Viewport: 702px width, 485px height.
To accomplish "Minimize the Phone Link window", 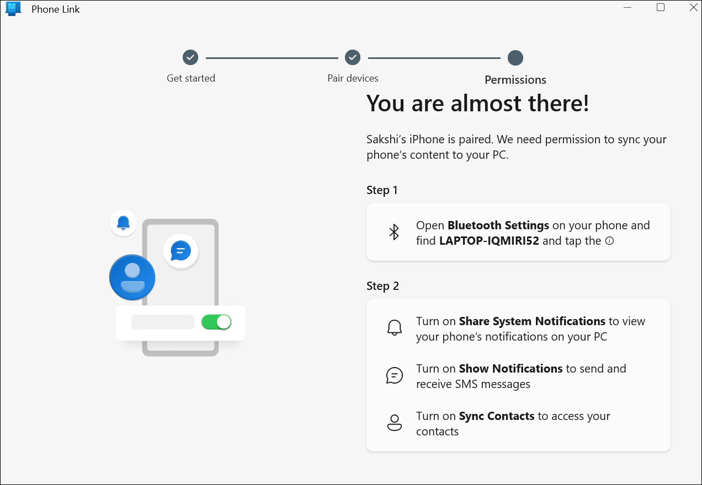I will coord(628,8).
